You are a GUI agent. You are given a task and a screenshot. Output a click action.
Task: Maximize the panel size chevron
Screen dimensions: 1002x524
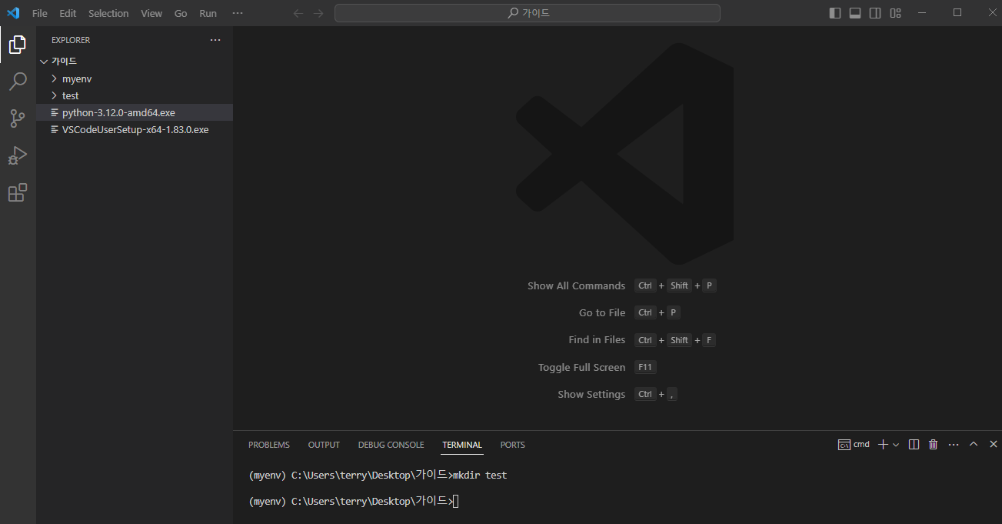[974, 444]
